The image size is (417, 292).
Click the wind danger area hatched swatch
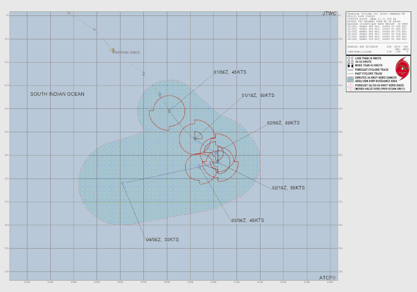(x=351, y=79)
